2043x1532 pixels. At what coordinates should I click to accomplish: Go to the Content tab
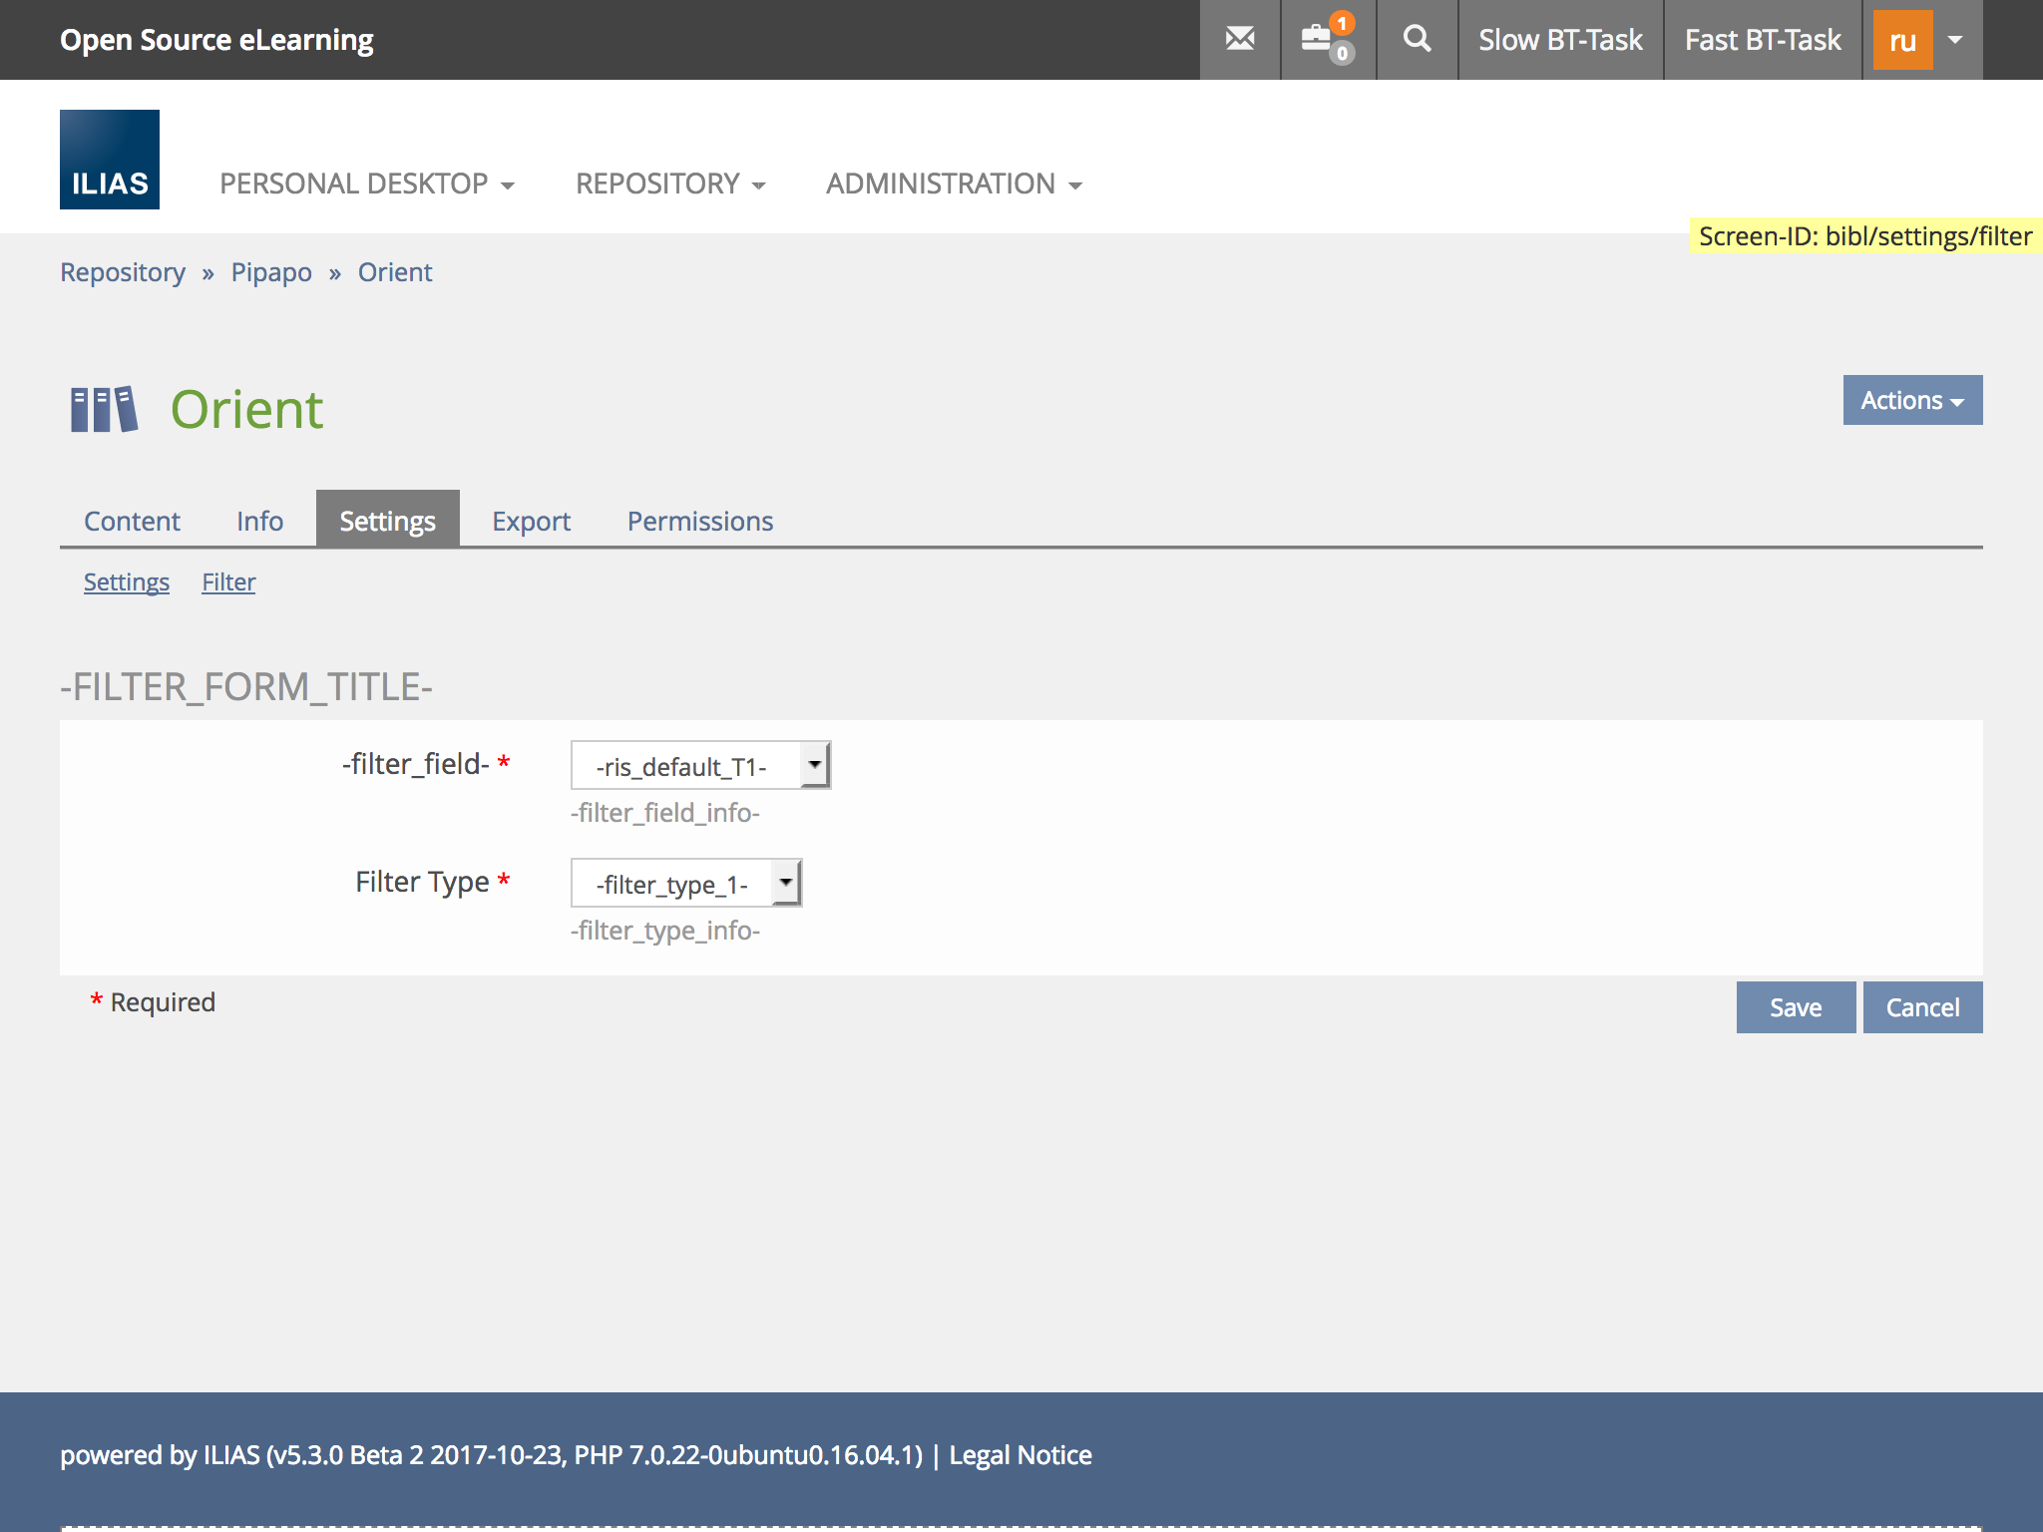(x=132, y=521)
